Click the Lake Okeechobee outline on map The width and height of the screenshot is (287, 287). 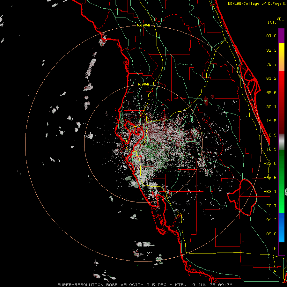242,197
